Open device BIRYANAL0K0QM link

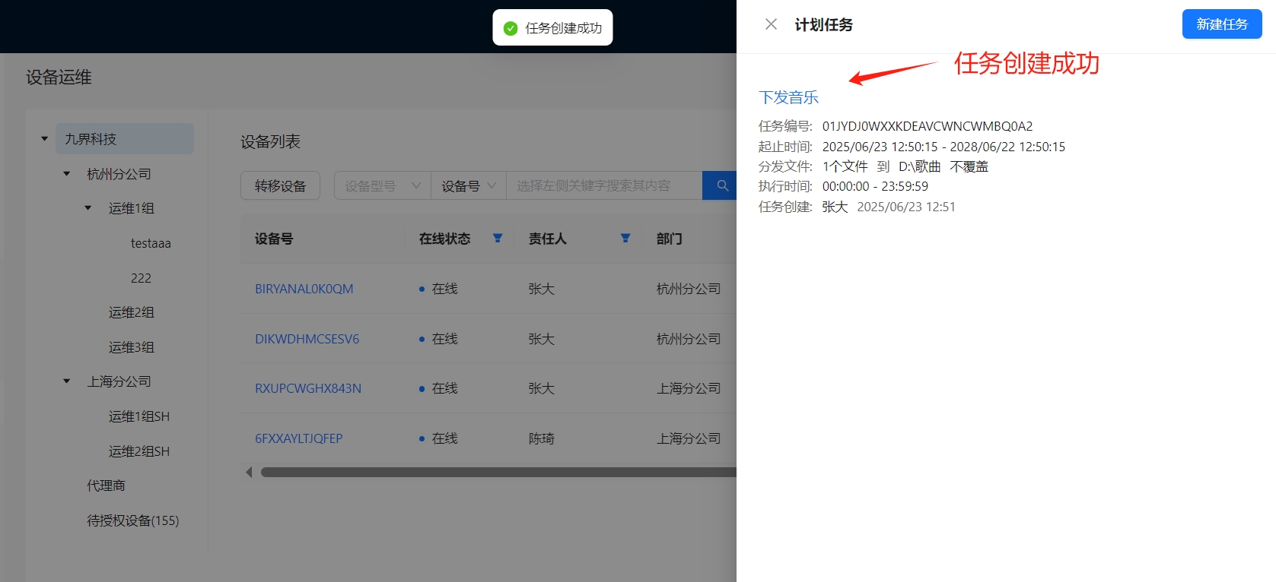304,289
